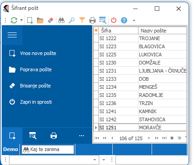Toggle the hamburger menu in side panel
Screen dimensions: 194x165
point(12,35)
